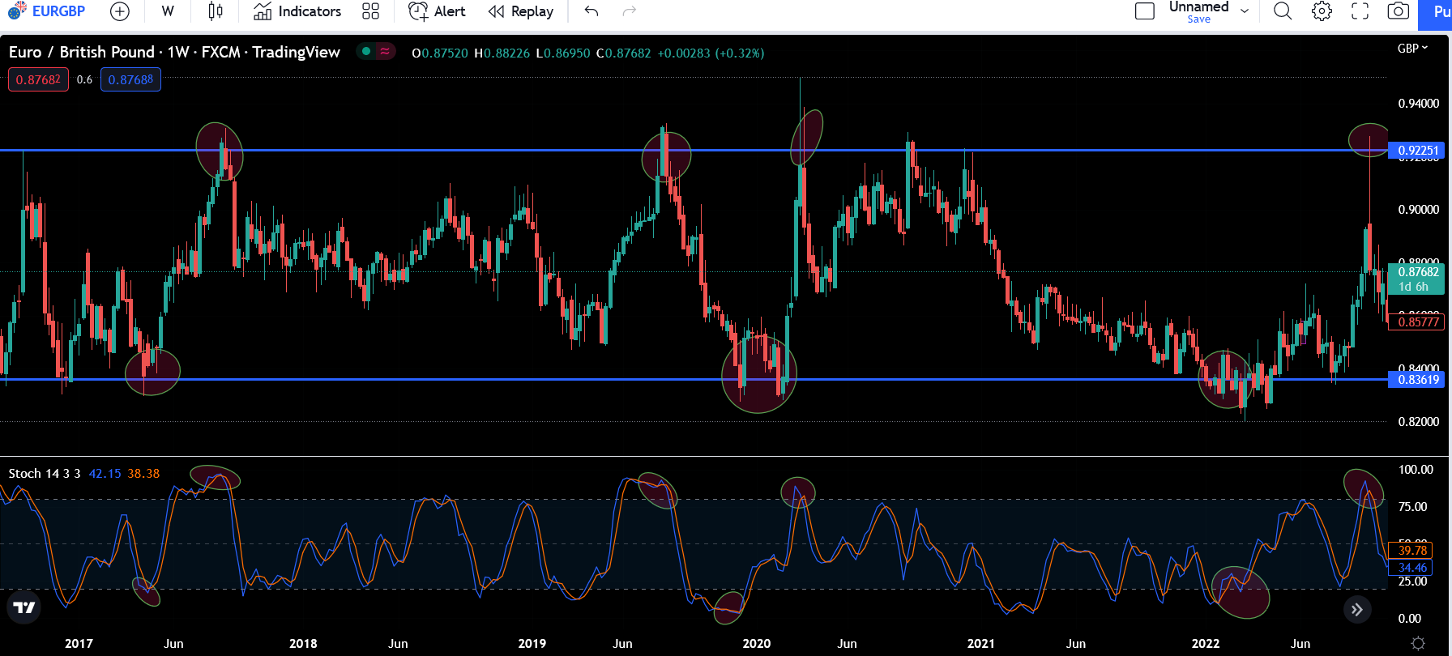Open the time axis settings gear
This screenshot has height=656, width=1452.
coord(1418,643)
